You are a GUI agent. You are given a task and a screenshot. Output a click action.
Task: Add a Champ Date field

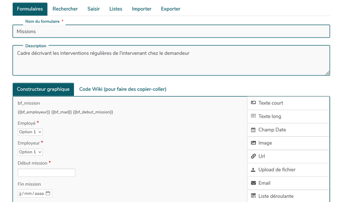[x=288, y=130]
